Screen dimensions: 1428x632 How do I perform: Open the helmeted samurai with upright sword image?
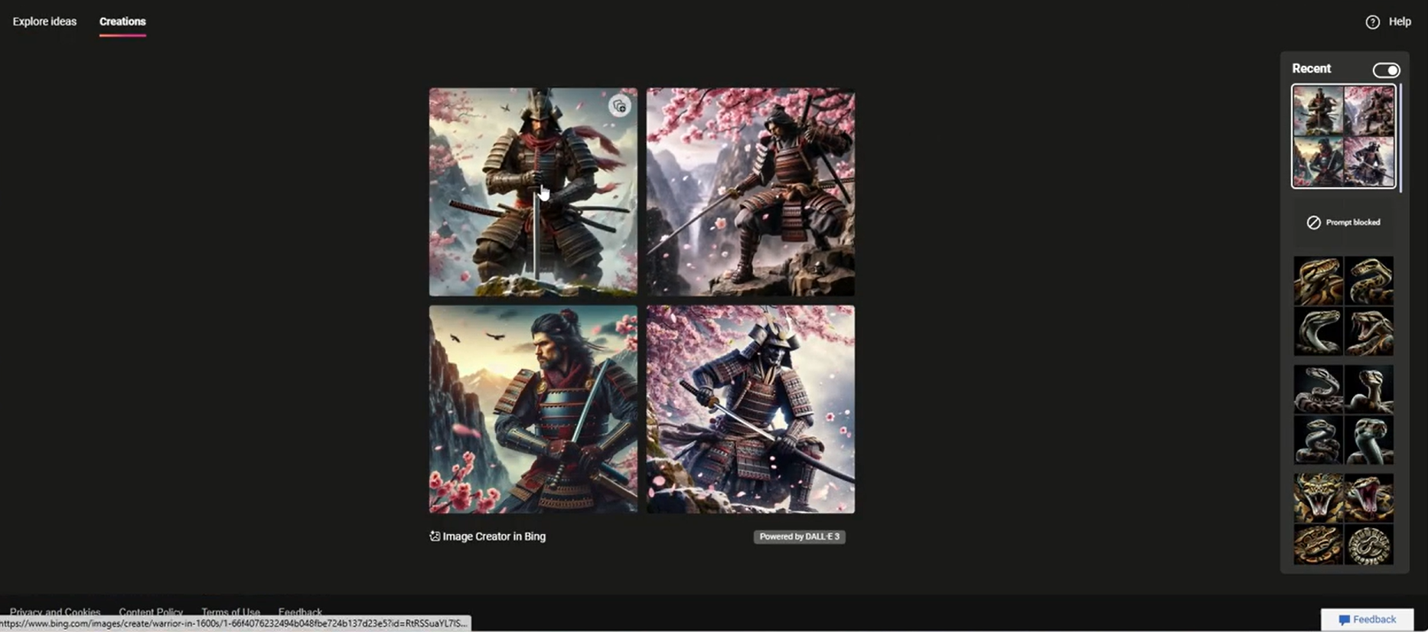(533, 192)
